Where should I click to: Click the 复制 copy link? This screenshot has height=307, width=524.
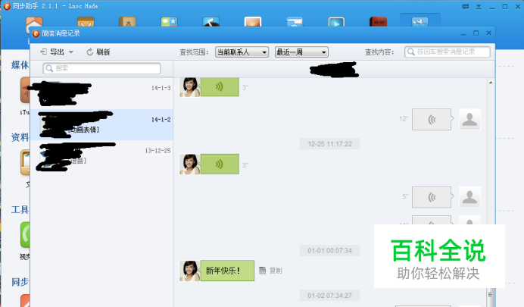(276, 271)
